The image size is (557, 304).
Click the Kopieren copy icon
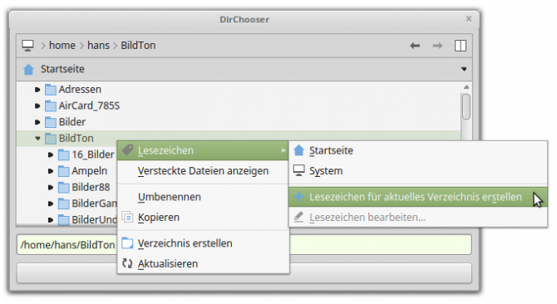[x=127, y=217]
